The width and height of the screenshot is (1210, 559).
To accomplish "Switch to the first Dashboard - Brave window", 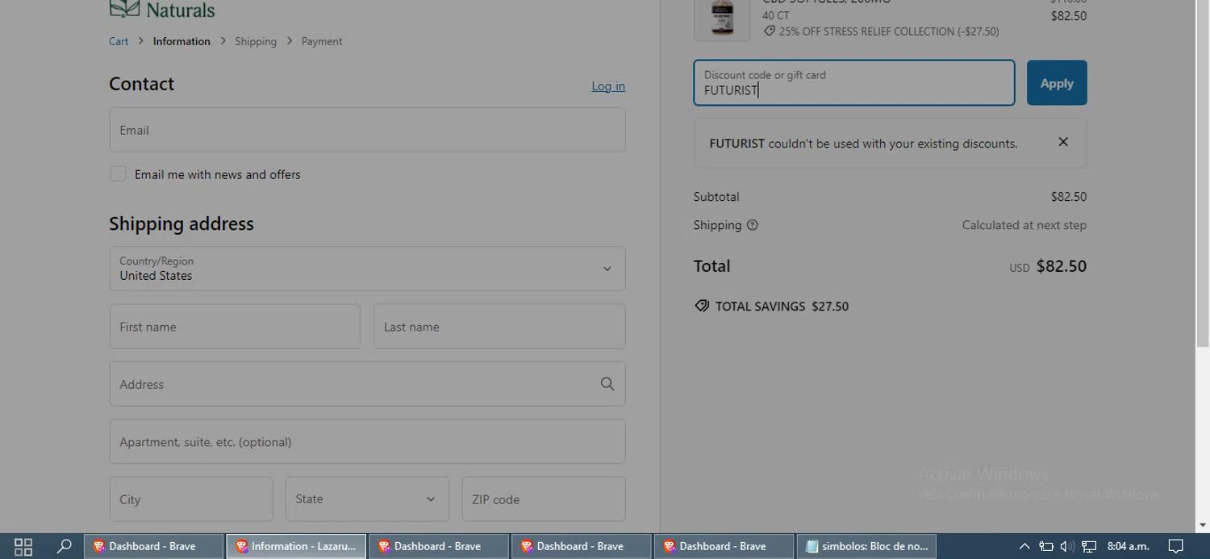I will (x=153, y=546).
